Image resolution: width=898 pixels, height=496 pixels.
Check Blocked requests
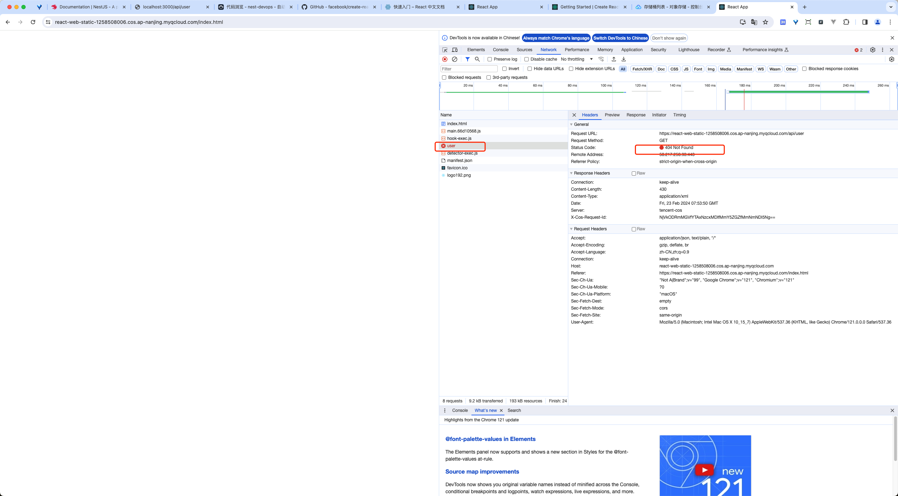pyautogui.click(x=444, y=77)
